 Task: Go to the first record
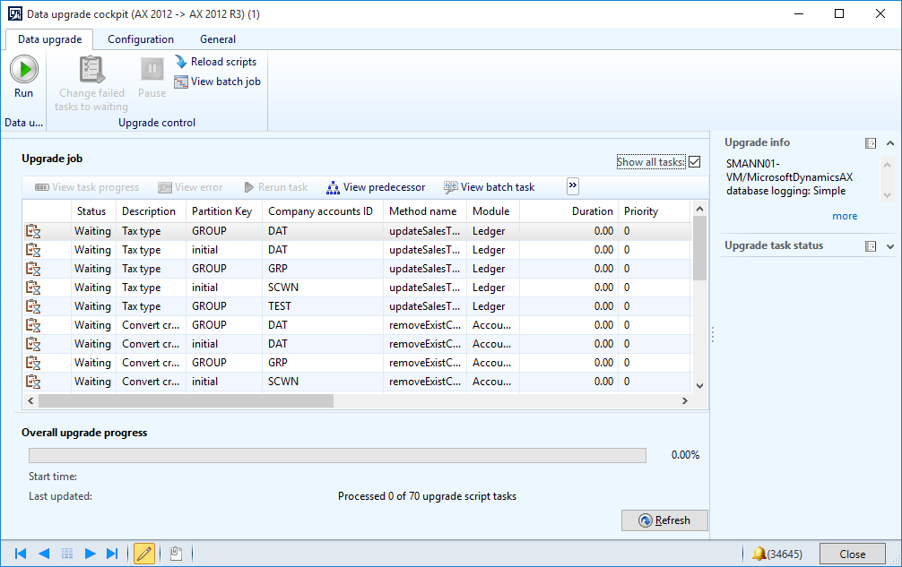click(20, 554)
